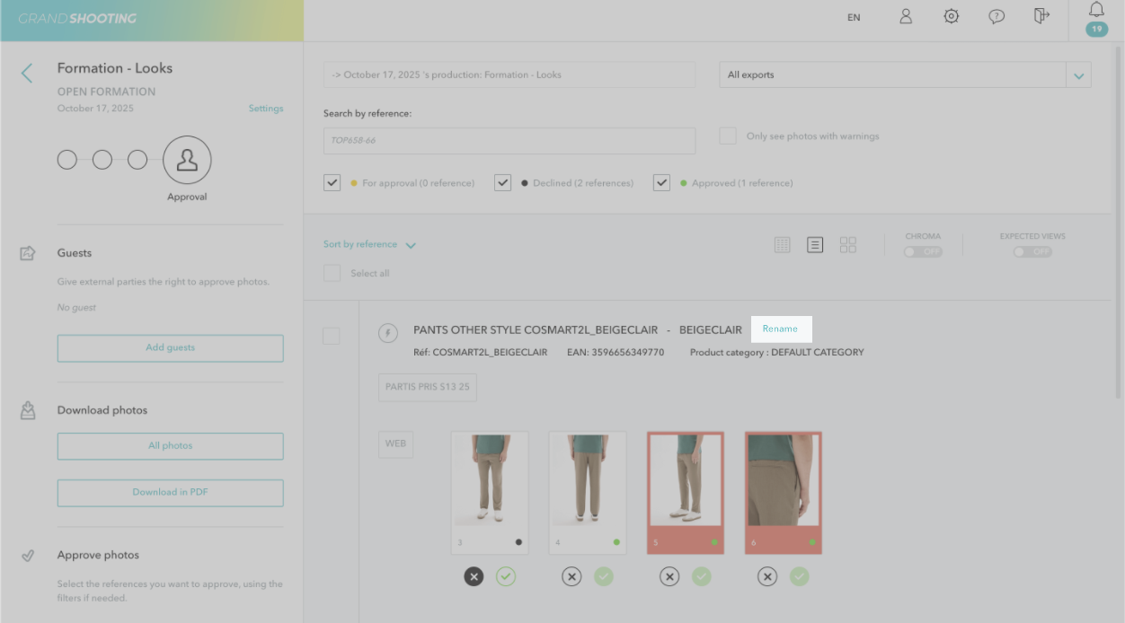Screen dimensions: 1125x623
Task: Click the PARTIS PRIS S13 25 tag
Action: [428, 388]
